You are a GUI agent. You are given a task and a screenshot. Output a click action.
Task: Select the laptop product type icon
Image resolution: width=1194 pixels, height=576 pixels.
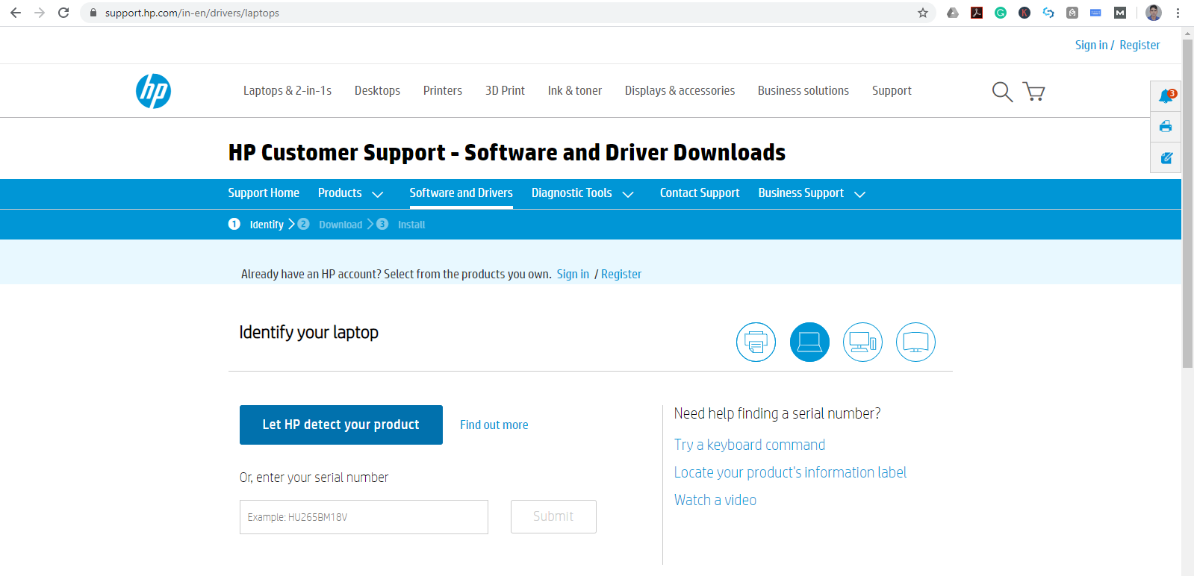(809, 342)
